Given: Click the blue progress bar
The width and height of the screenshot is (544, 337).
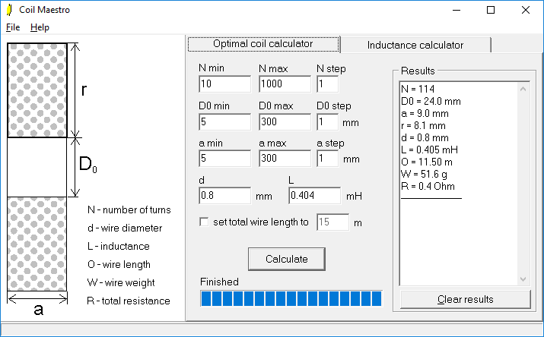Looking at the screenshot, I should click(291, 298).
